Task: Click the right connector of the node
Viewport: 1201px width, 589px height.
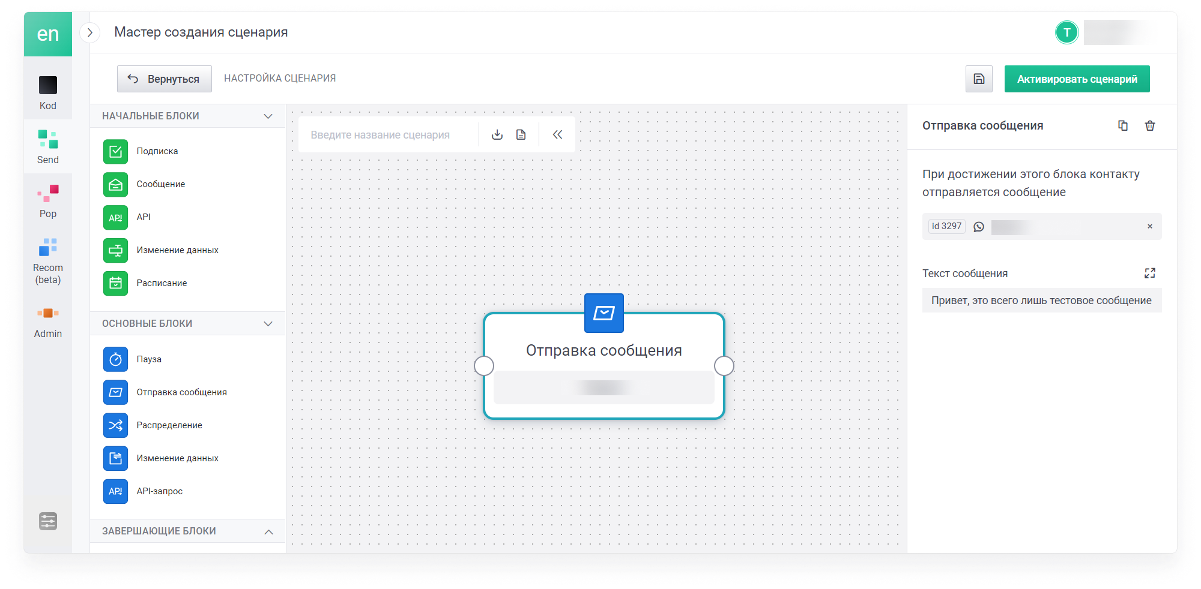Action: tap(724, 366)
